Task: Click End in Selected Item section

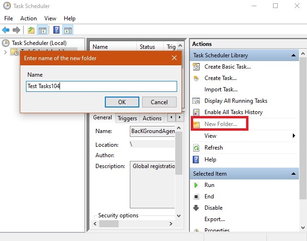Action: tap(209, 196)
